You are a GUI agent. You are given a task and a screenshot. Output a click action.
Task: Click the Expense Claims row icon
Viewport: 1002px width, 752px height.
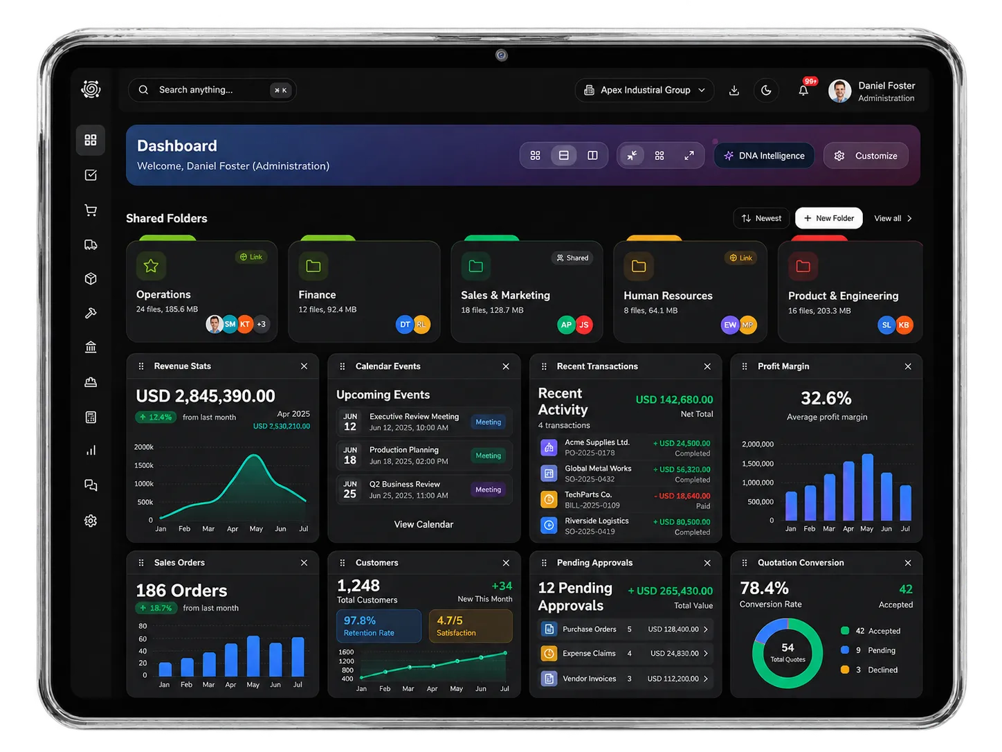tap(549, 654)
